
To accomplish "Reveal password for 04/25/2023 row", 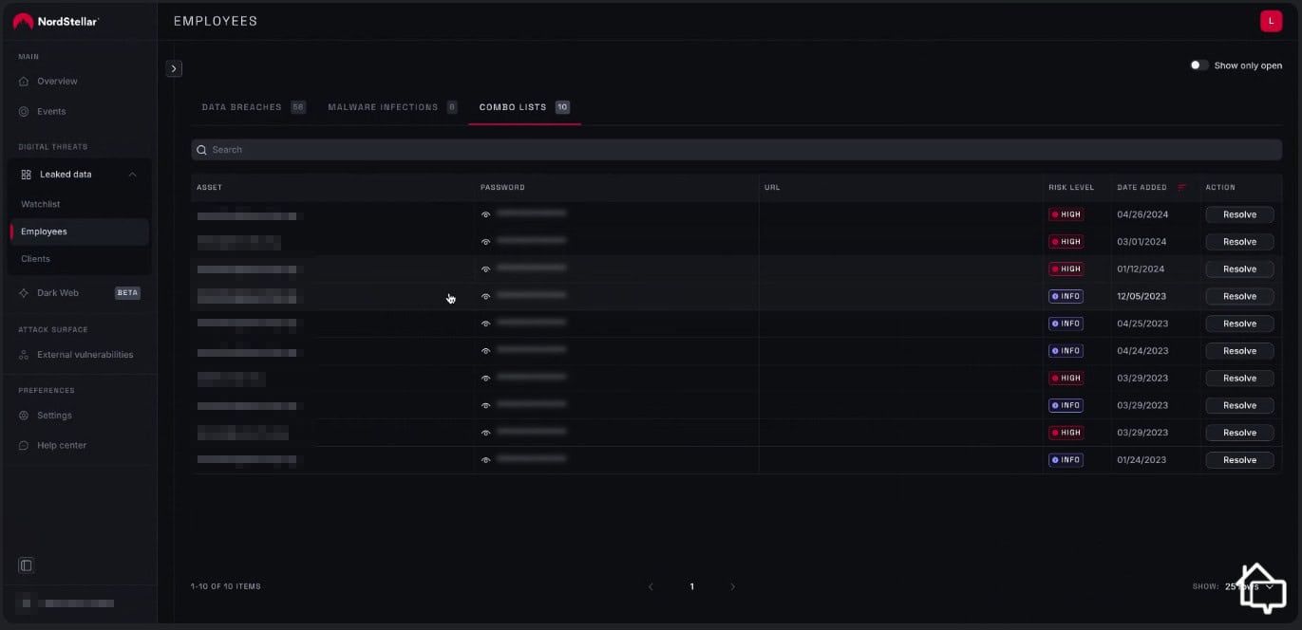I will 485,324.
